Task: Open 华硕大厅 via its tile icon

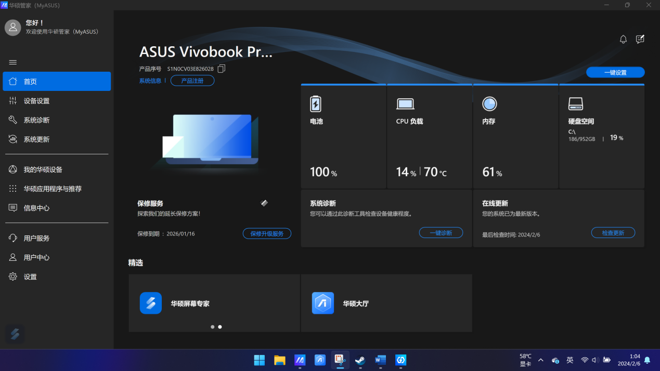Action: coord(322,303)
